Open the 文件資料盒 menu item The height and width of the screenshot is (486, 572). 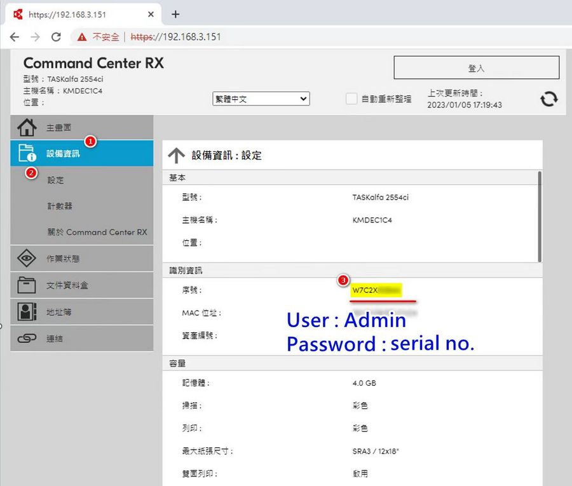tap(82, 285)
